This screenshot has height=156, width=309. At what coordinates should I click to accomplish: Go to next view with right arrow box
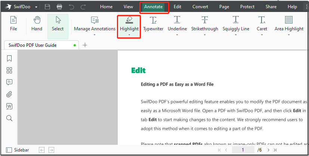(51, 150)
